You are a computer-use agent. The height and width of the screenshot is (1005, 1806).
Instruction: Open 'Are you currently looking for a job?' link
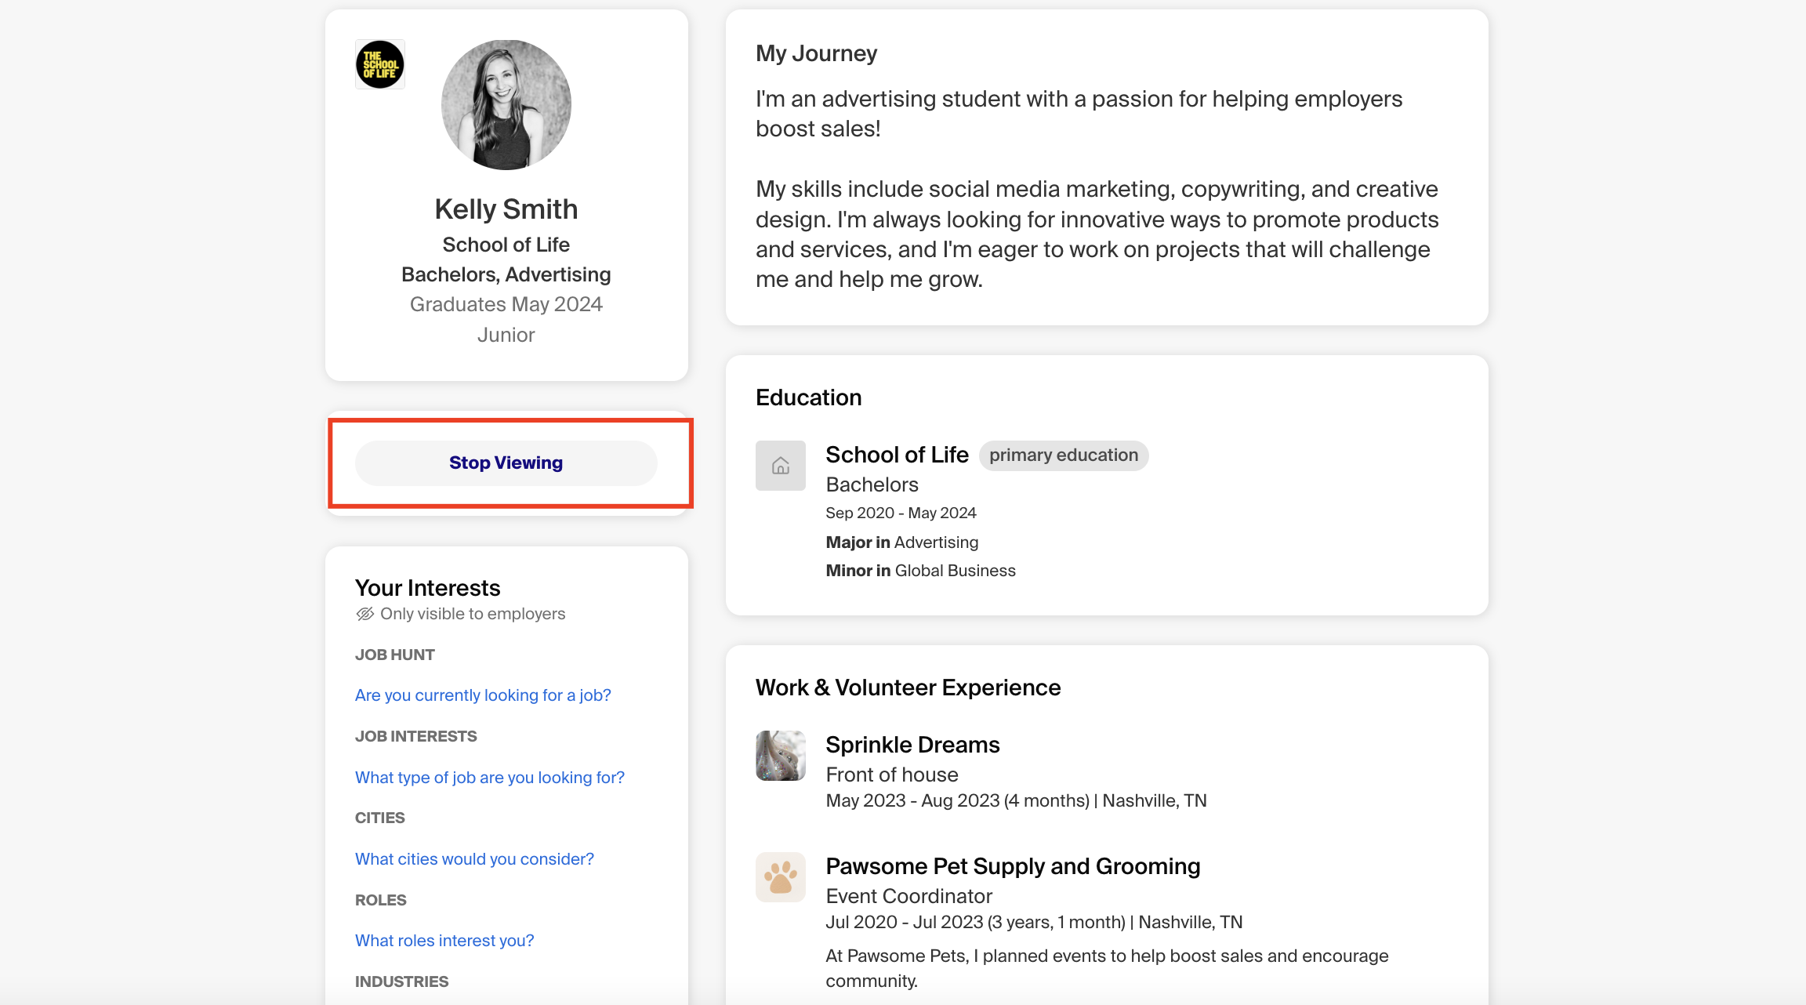[x=483, y=695]
